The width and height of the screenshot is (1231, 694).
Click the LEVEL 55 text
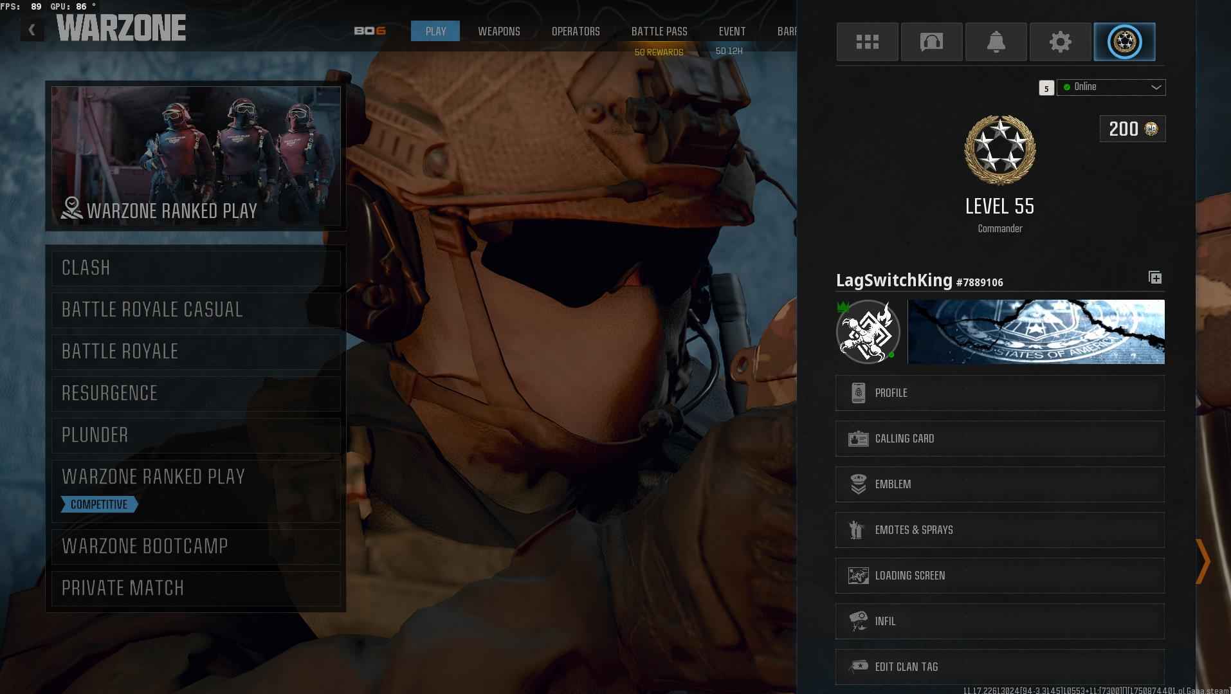pyautogui.click(x=999, y=206)
